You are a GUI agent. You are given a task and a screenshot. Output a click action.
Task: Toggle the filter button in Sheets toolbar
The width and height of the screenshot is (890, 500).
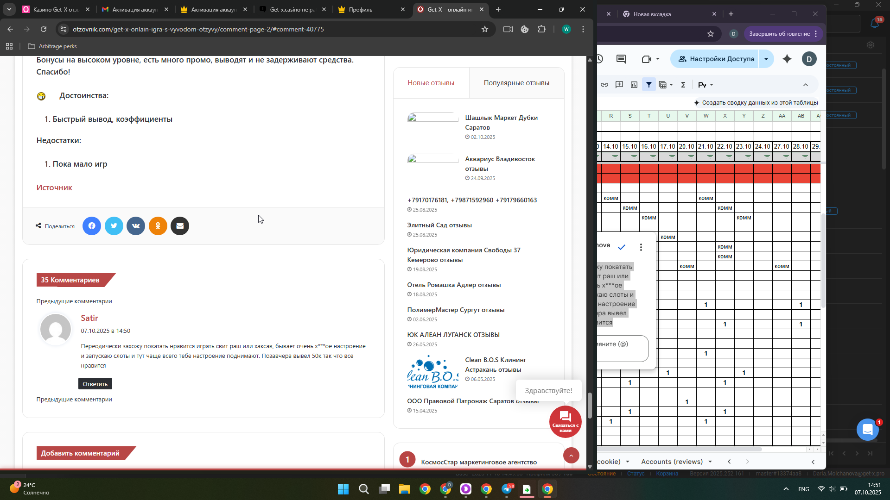(x=649, y=85)
